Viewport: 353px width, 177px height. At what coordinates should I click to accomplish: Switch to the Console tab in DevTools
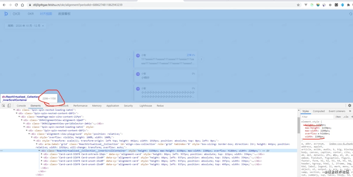(x=21, y=105)
